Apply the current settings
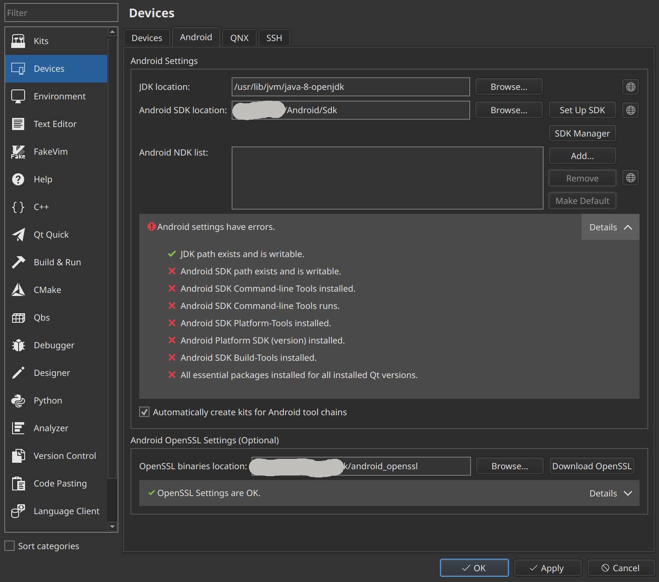659x582 pixels. (x=548, y=568)
